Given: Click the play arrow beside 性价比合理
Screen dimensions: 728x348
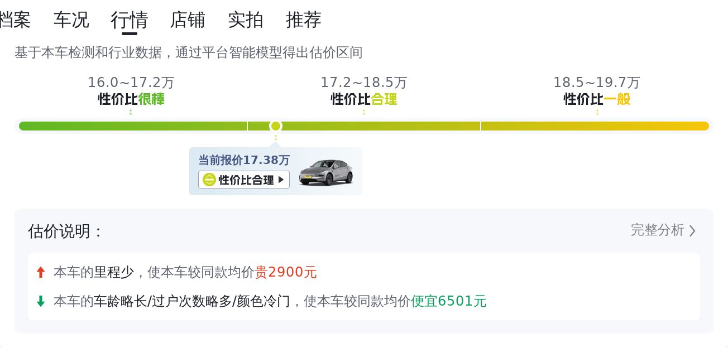Looking at the screenshot, I should (281, 180).
